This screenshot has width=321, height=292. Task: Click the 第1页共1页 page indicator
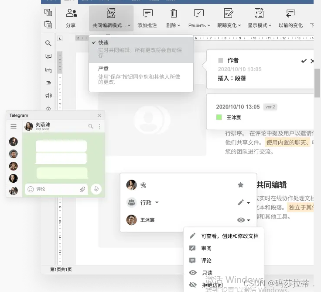pyautogui.click(x=61, y=269)
